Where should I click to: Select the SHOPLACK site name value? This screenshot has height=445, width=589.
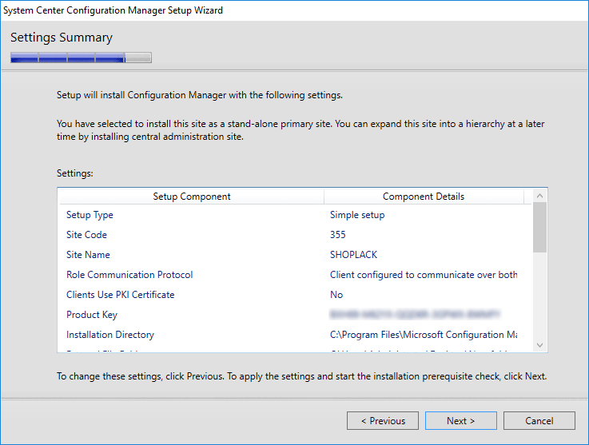(353, 255)
